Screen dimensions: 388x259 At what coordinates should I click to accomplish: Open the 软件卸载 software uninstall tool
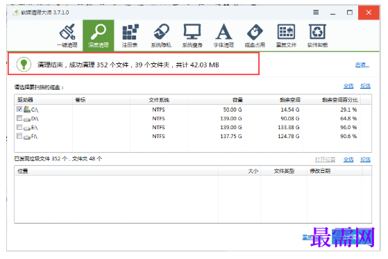317,35
